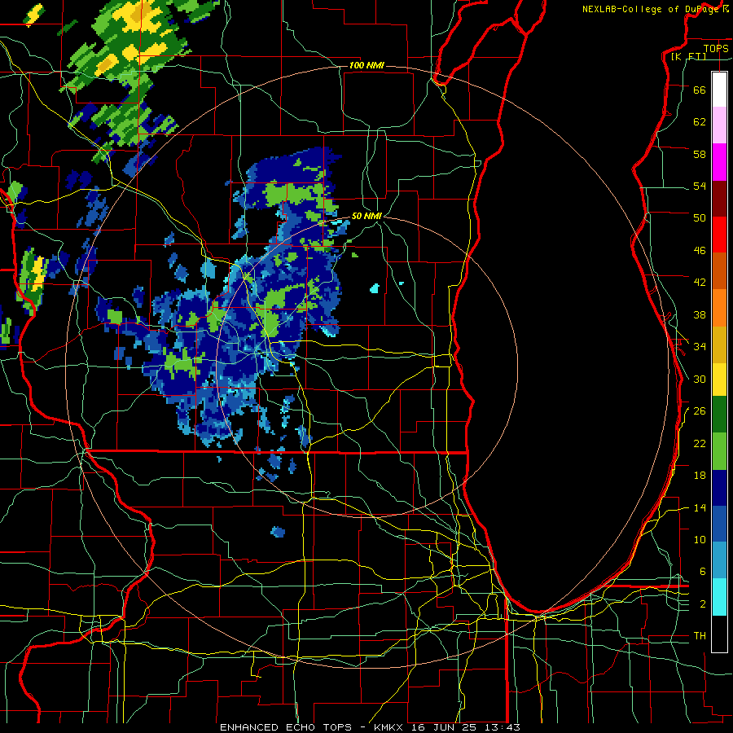Click the white swatch in the tops scale
This screenshot has width=733, height=733.
pyautogui.click(x=719, y=90)
